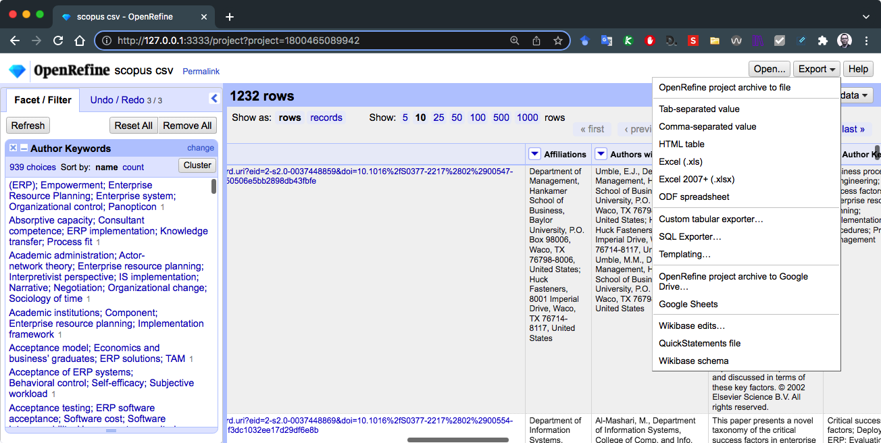Click the Cluster button

point(197,165)
